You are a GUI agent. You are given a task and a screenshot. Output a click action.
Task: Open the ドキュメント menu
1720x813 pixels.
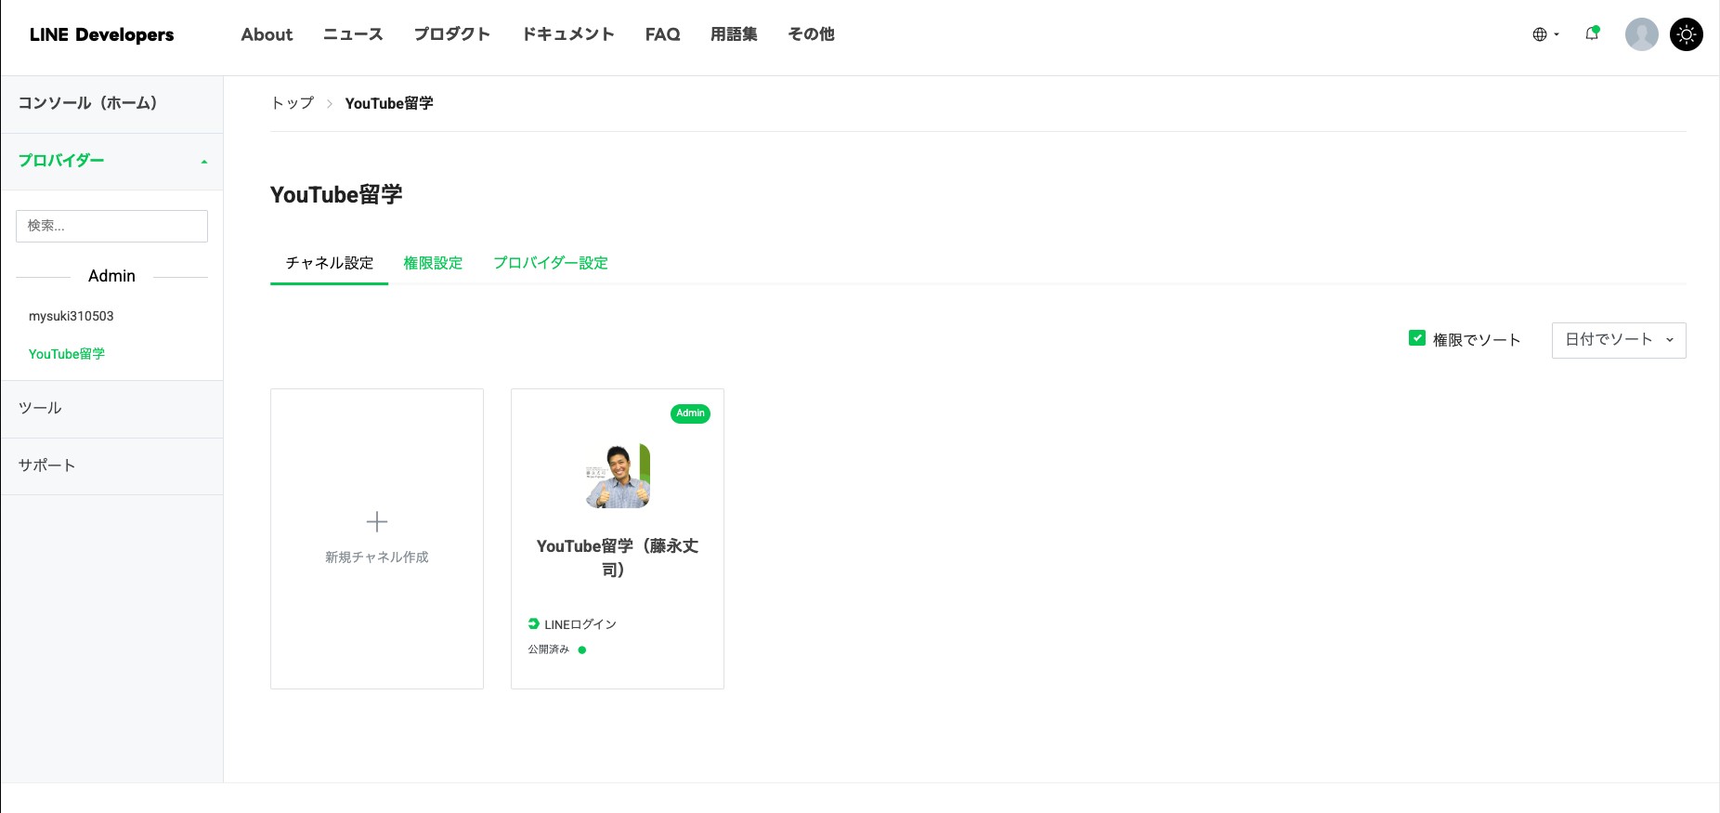coord(567,34)
